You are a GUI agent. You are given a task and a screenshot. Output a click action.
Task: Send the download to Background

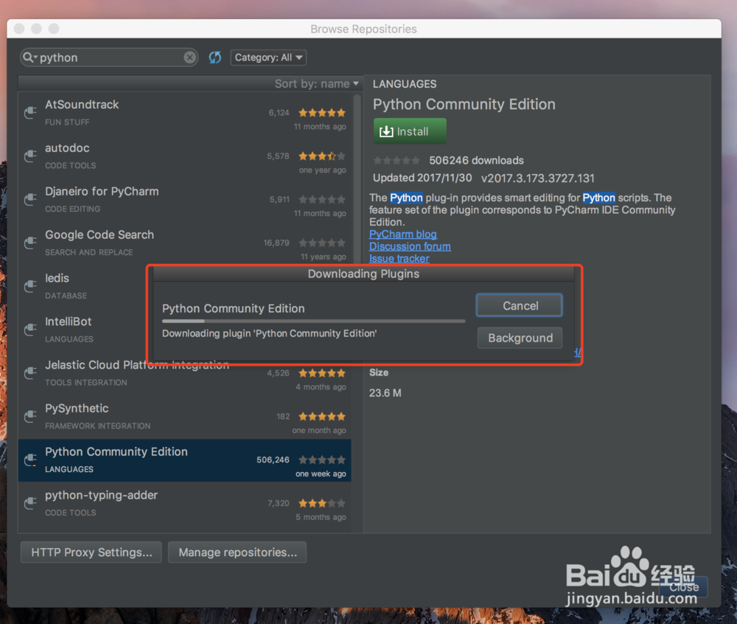point(520,338)
